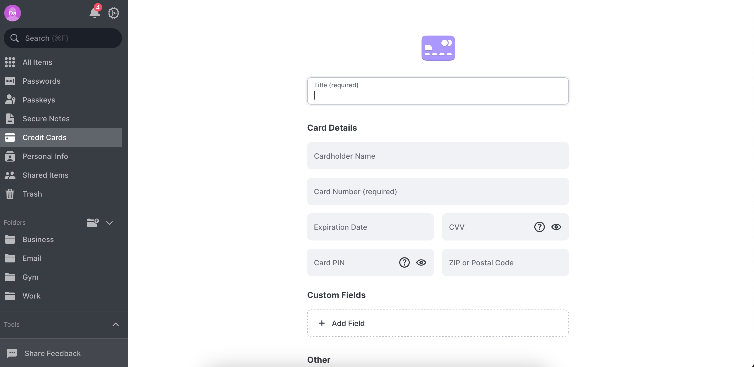Click the Secure Notes sidebar icon

(10, 118)
